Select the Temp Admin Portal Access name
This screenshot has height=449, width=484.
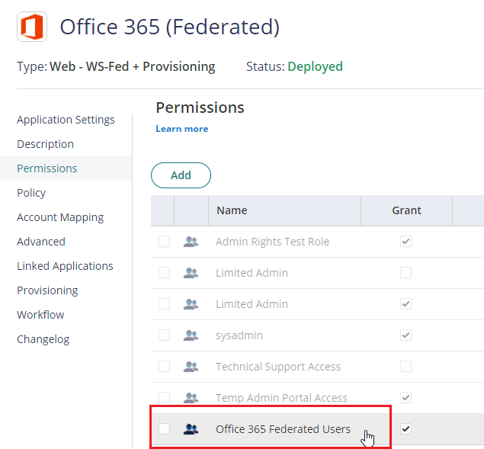(x=281, y=398)
